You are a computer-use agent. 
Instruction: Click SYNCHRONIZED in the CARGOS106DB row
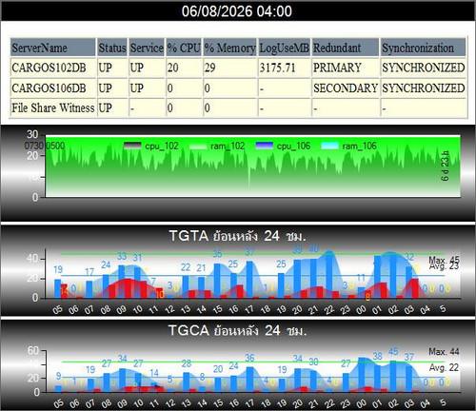click(x=424, y=88)
